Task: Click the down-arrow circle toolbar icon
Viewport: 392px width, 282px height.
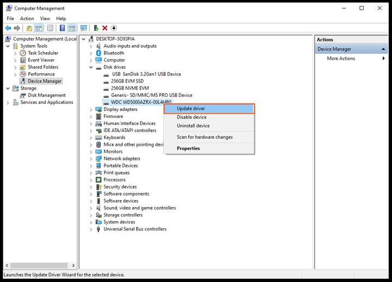Action: click(x=114, y=28)
